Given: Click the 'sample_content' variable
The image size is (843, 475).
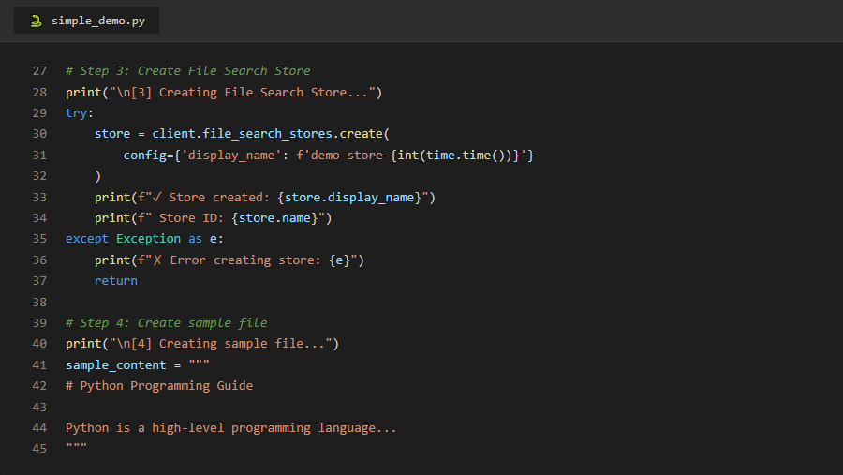Looking at the screenshot, I should [115, 365].
